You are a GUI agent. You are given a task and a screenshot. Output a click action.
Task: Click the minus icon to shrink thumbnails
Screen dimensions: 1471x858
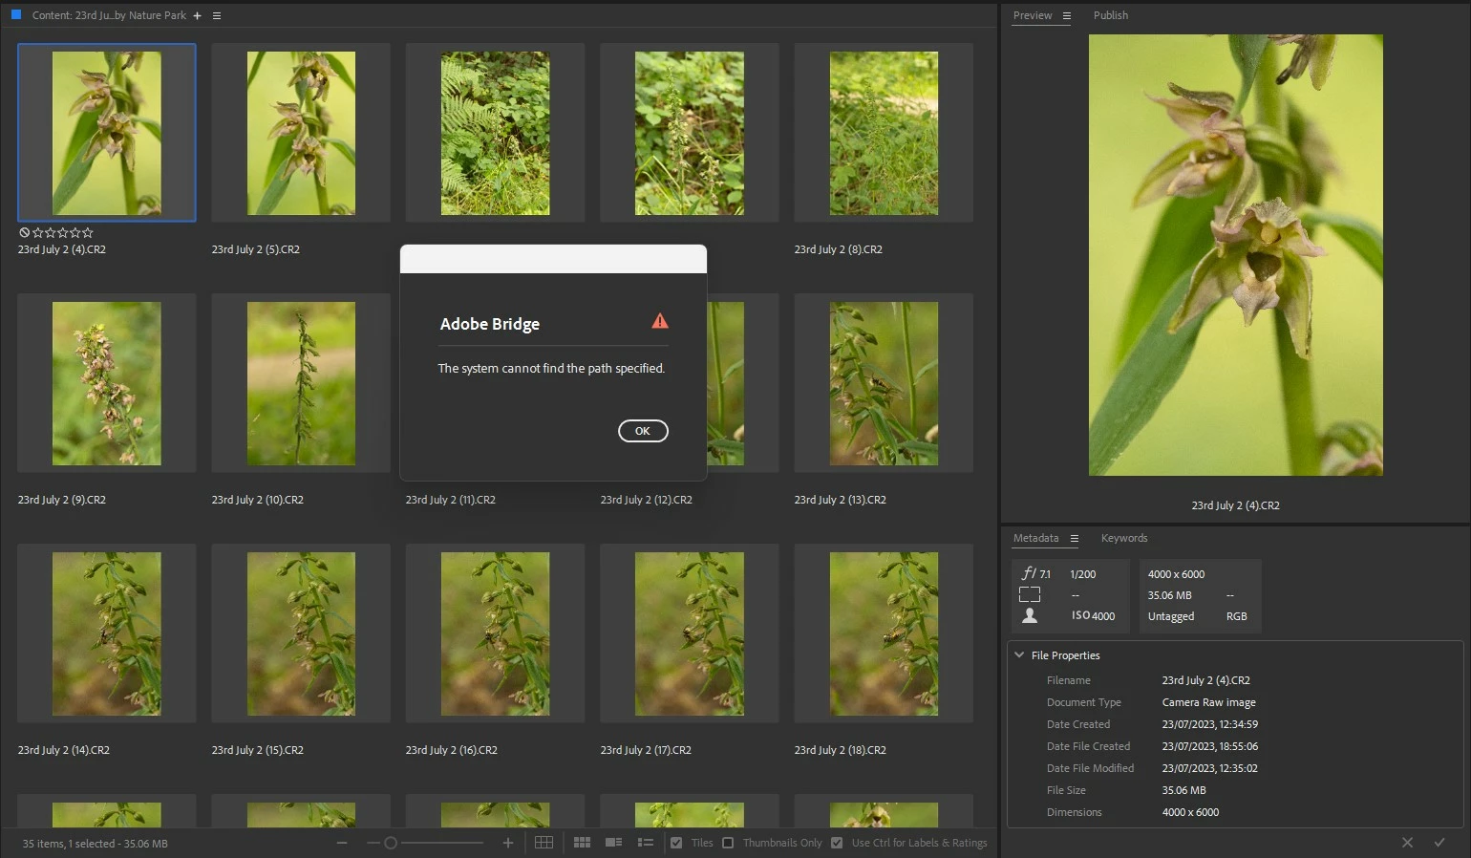point(342,843)
